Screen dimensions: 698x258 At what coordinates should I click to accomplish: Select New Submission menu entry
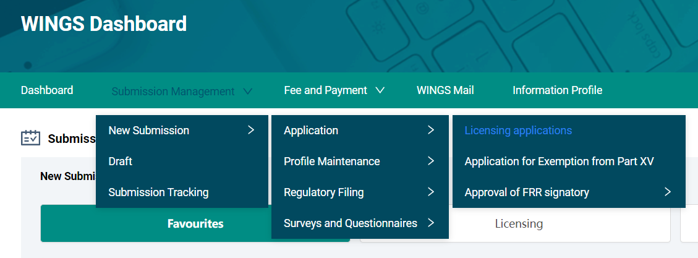pos(149,130)
